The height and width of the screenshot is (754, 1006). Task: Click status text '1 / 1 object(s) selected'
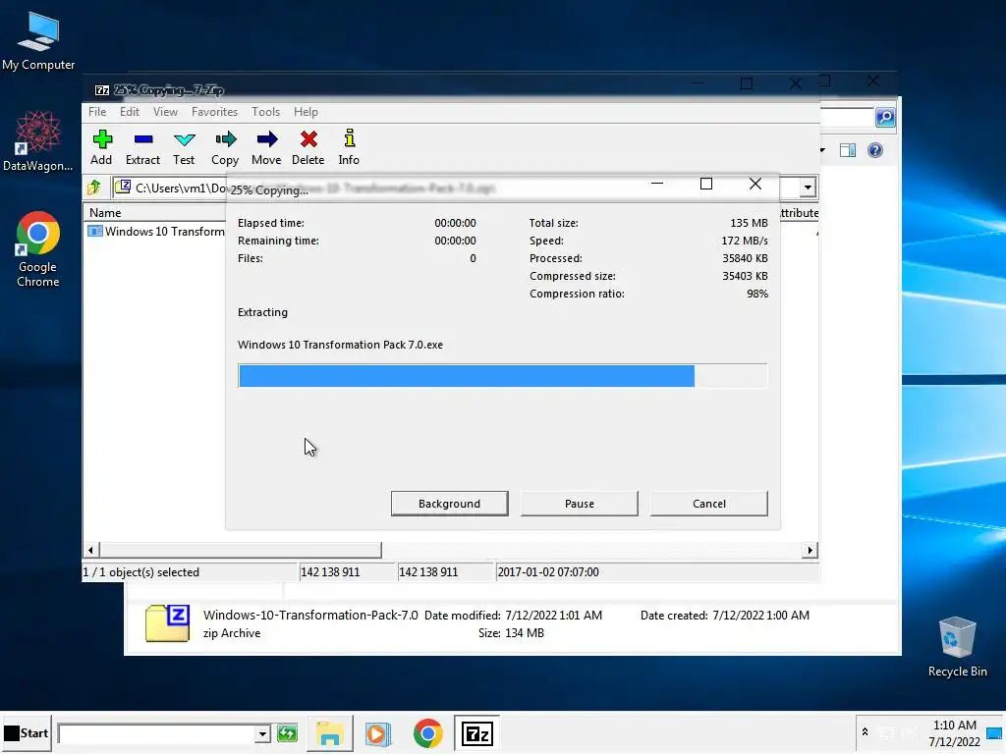point(141,572)
